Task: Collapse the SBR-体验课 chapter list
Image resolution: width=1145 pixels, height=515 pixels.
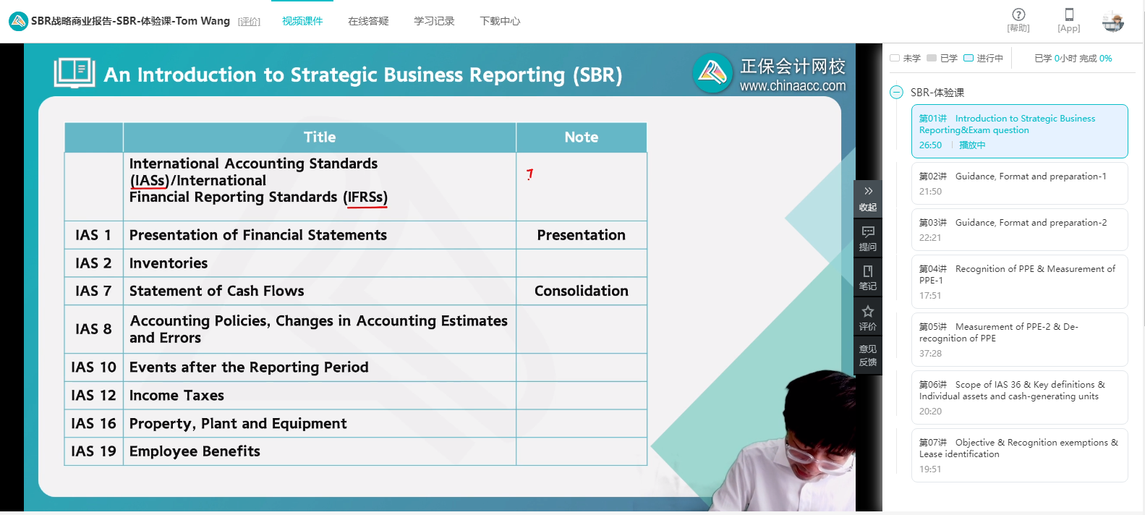Action: click(x=897, y=93)
